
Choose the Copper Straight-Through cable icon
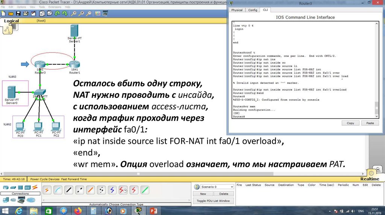69,190
